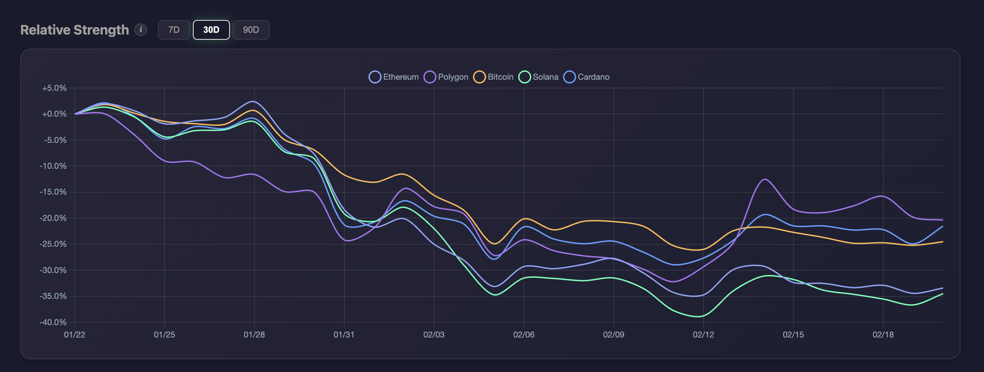Open the Relative Strength info tooltip icon
This screenshot has height=372, width=984.
(141, 29)
